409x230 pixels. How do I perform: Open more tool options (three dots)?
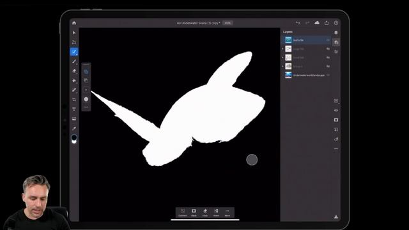(86, 107)
